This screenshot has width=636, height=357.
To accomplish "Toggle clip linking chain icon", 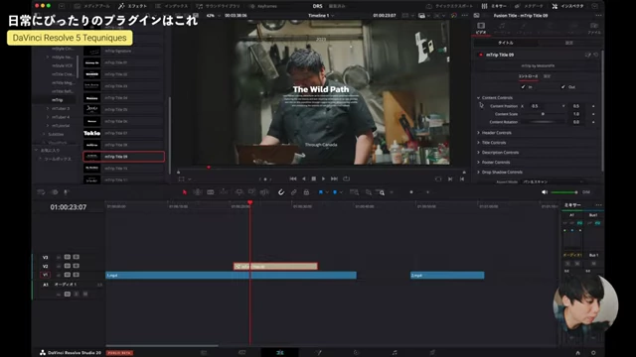I will (x=294, y=192).
